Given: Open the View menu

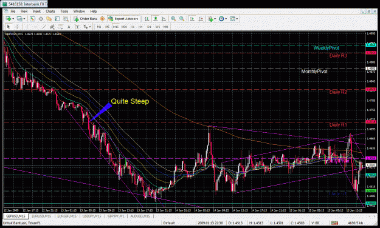Looking at the screenshot, I should pyautogui.click(x=24, y=11).
